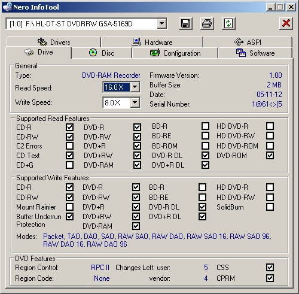299x294 pixels.
Task: Minimize the Nero InfoTool window
Action: pos(270,7)
